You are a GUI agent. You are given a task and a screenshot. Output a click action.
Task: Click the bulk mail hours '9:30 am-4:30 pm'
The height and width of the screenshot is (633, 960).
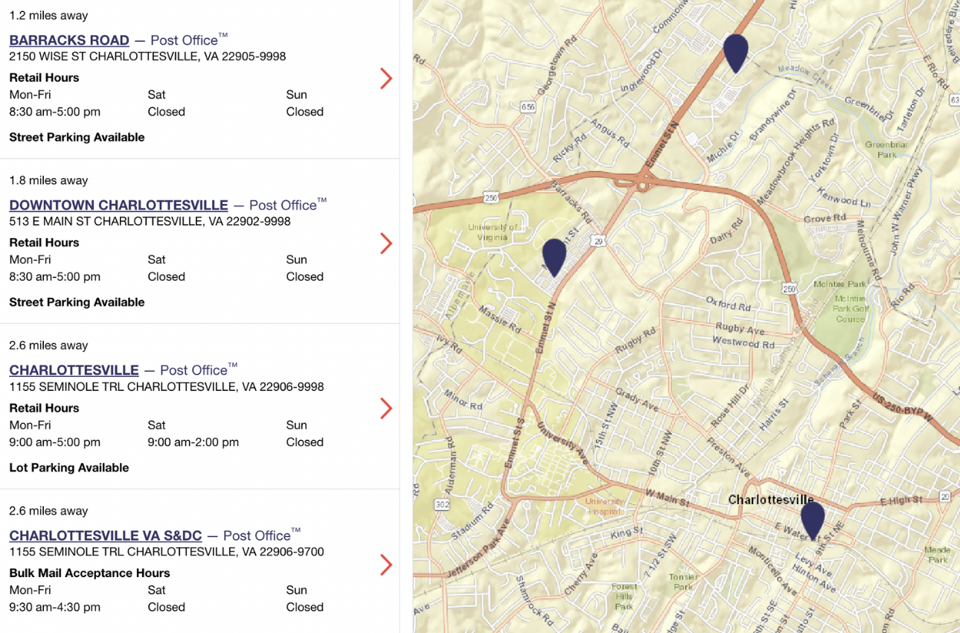[x=54, y=607]
